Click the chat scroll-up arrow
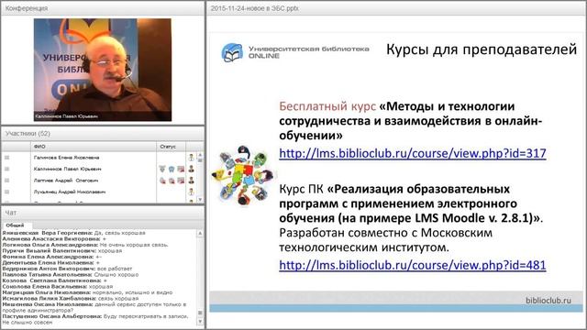 click(x=200, y=233)
